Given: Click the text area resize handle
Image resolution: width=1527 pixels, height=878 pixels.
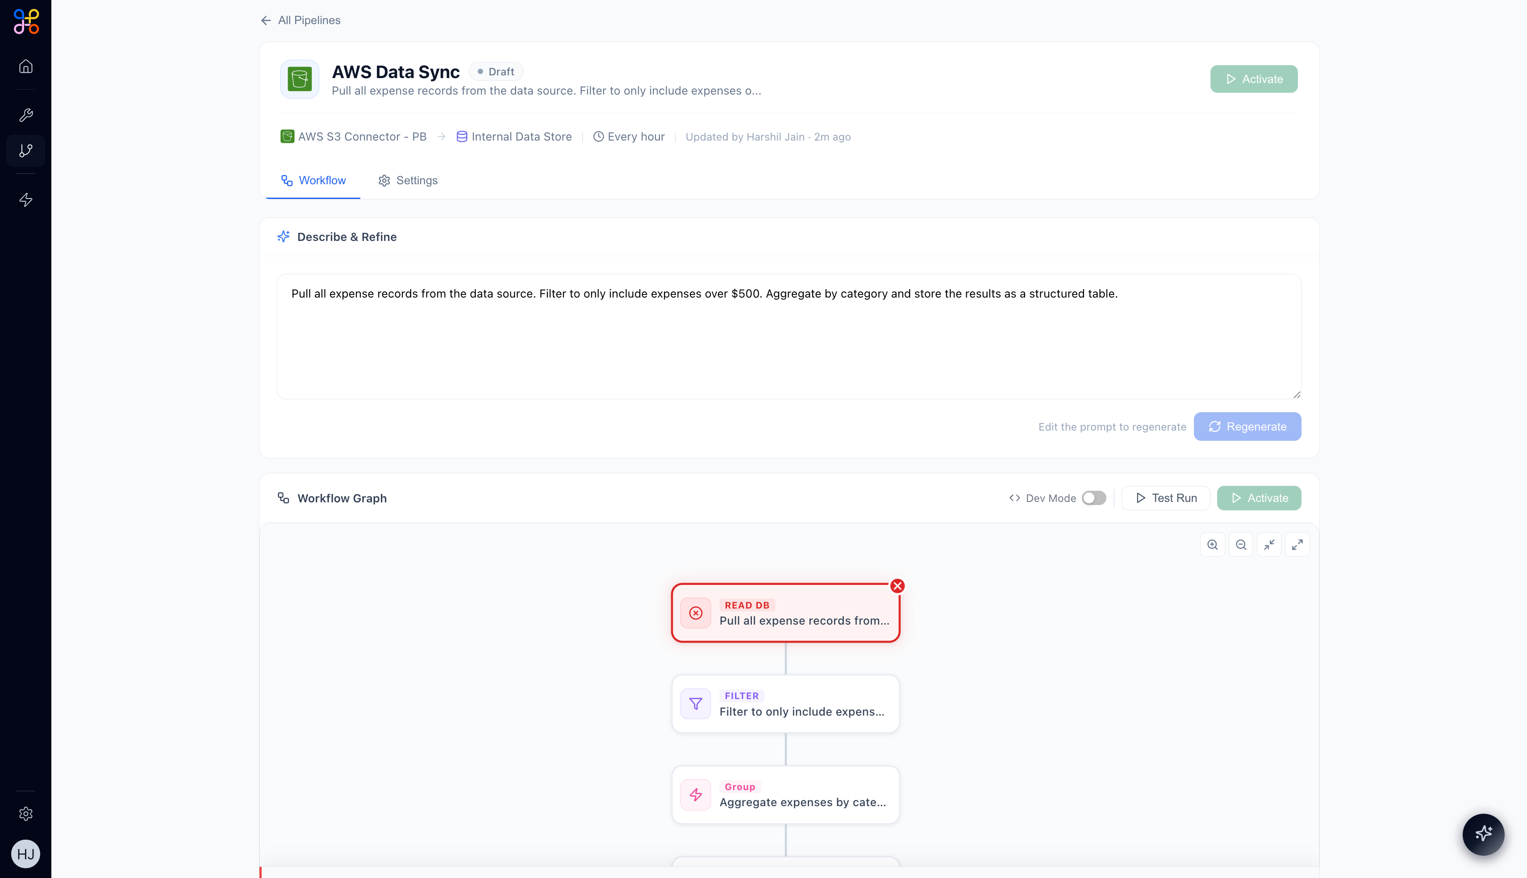Looking at the screenshot, I should click(x=1297, y=394).
